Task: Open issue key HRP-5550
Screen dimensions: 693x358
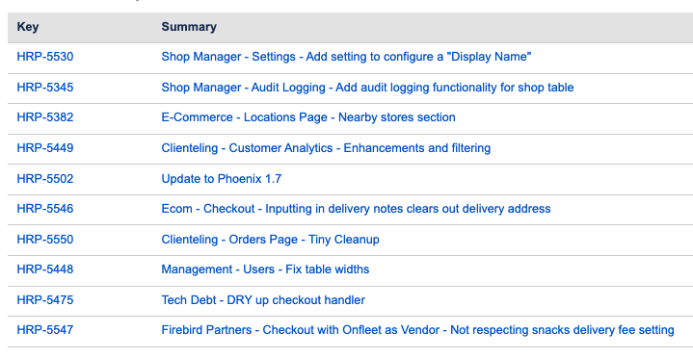Action: point(45,240)
